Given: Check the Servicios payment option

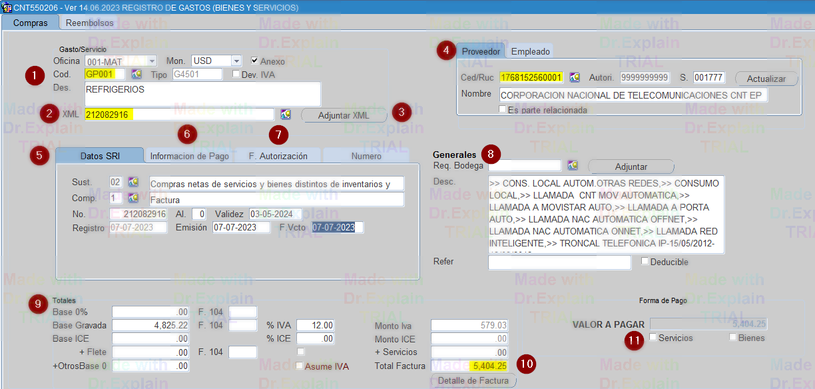Looking at the screenshot, I should (x=653, y=337).
